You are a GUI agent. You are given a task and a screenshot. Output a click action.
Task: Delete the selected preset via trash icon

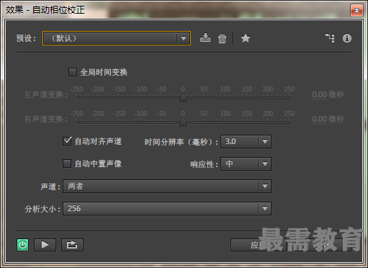click(222, 38)
